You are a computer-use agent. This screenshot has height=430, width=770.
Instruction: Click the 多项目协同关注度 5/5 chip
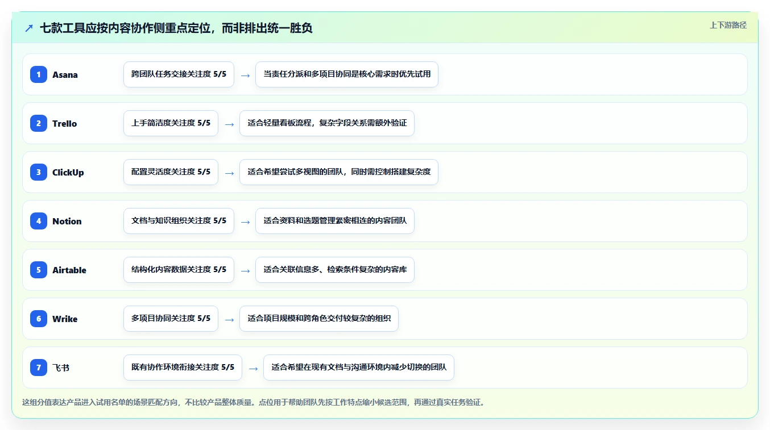pos(171,319)
